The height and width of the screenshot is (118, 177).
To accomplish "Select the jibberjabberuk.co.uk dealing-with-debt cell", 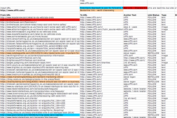I will [40, 96].
